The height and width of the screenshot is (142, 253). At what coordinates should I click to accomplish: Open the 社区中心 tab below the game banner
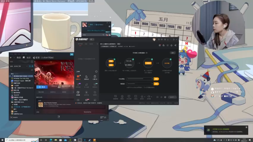tap(53, 92)
